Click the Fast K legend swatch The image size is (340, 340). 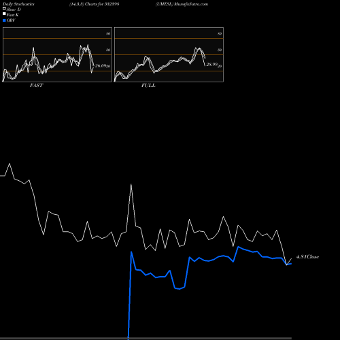pyautogui.click(x=4, y=14)
